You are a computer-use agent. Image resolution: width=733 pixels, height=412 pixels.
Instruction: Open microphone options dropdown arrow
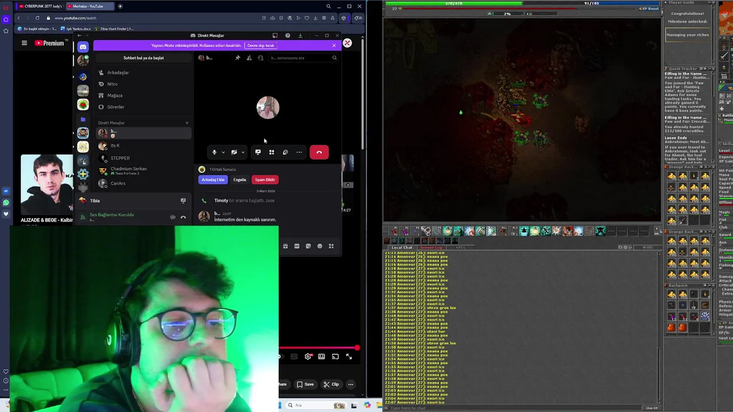click(x=223, y=152)
